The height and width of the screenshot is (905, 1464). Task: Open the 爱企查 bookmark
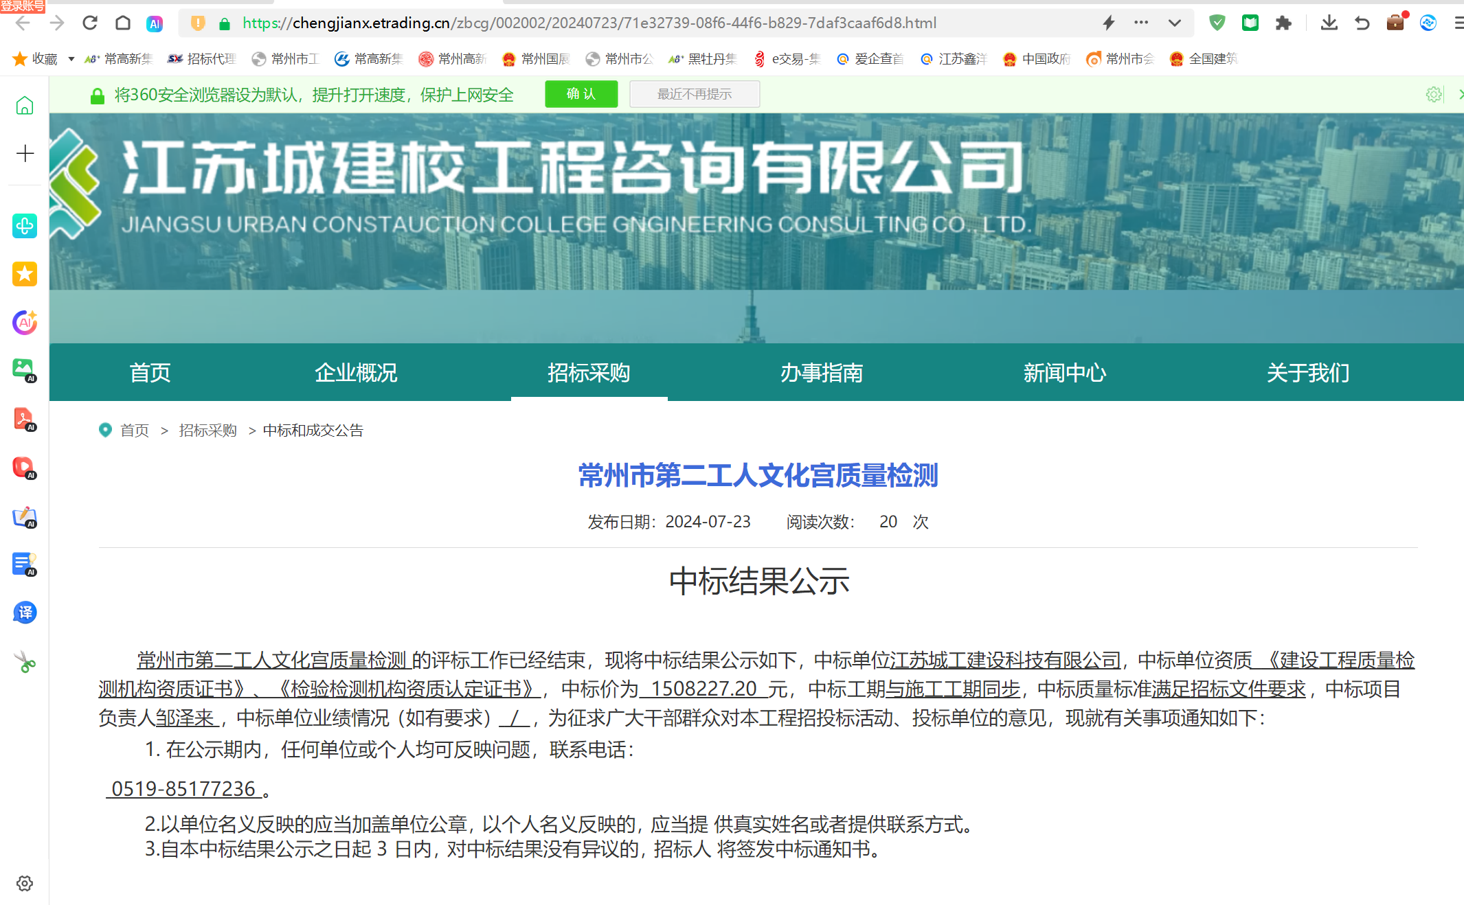pos(870,59)
